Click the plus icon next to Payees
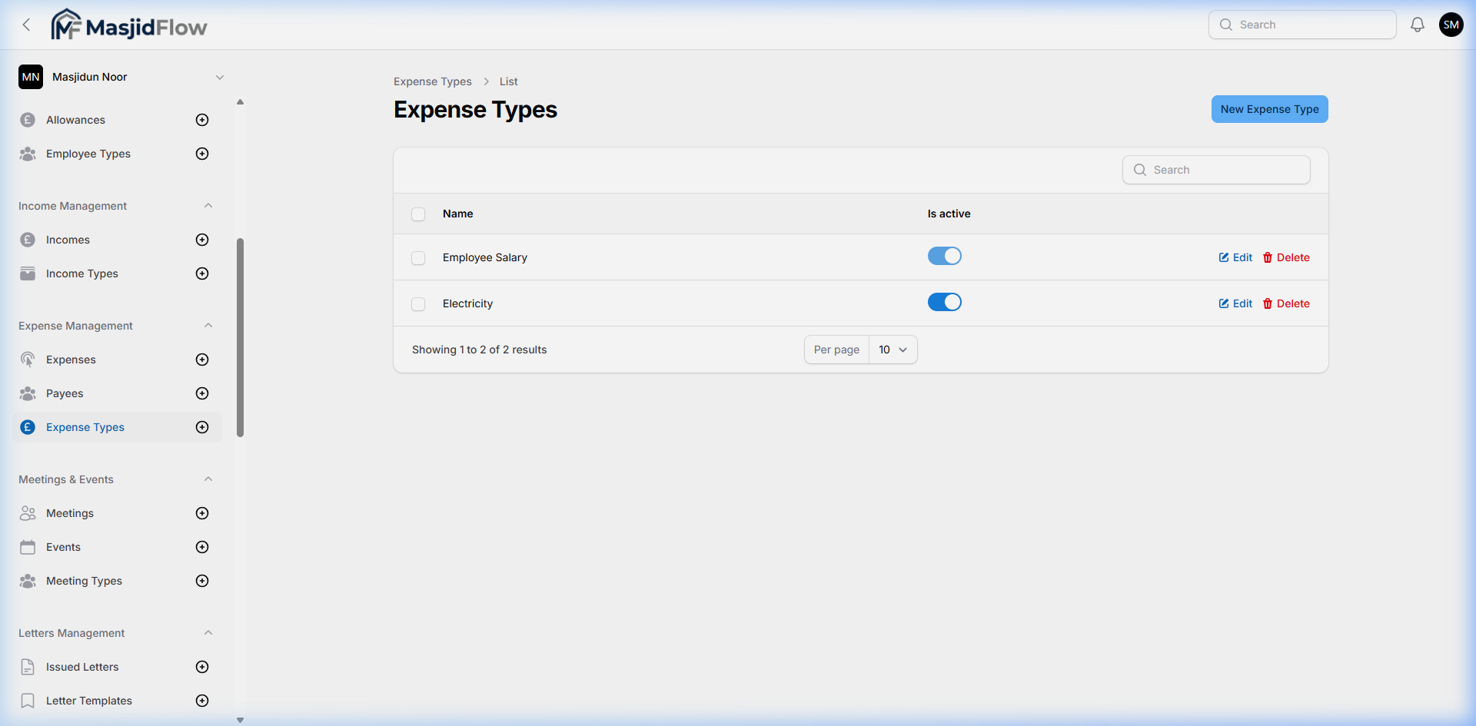Image resolution: width=1476 pixels, height=726 pixels. coord(201,393)
